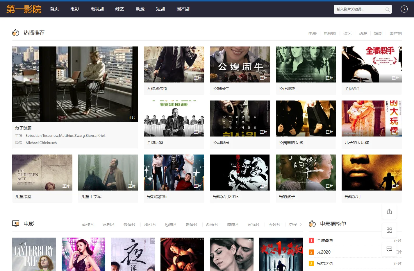414x271 pixels.
Task: Open 光辉岁月 poster
Action: (372, 173)
